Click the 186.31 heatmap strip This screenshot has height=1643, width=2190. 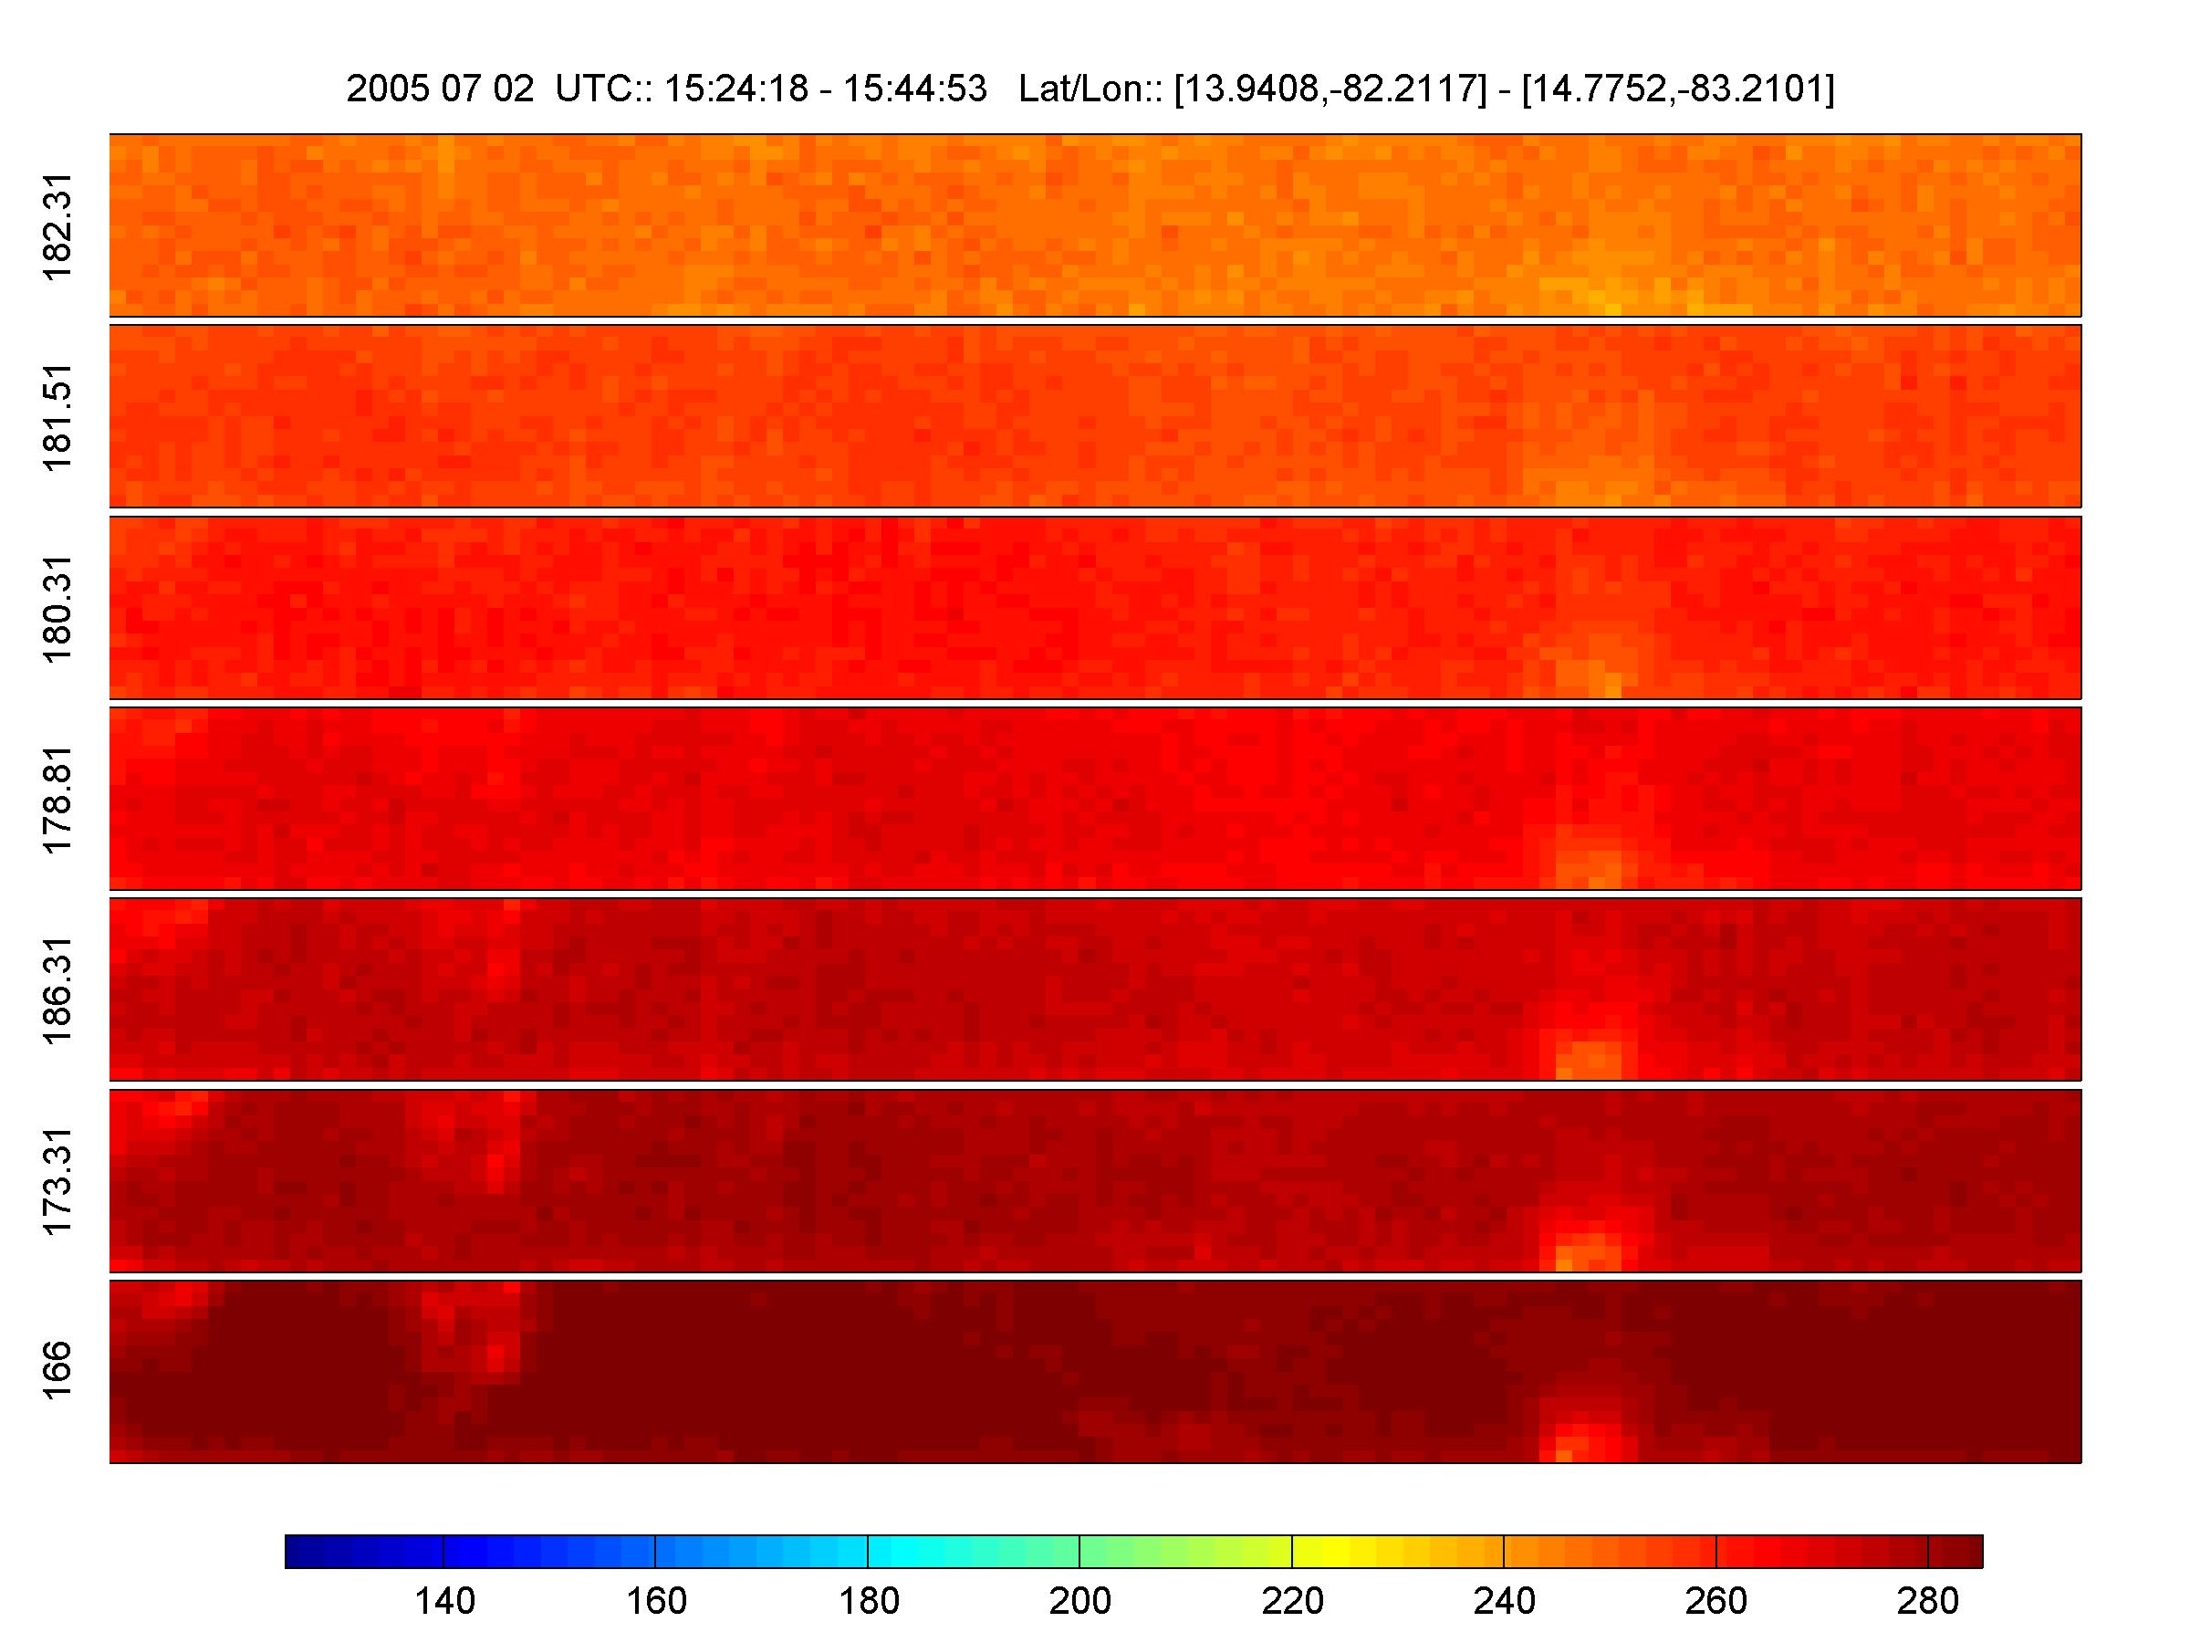1094,989
